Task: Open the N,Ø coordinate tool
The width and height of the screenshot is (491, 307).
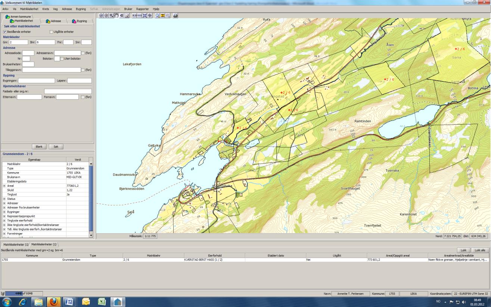Action: (134, 16)
